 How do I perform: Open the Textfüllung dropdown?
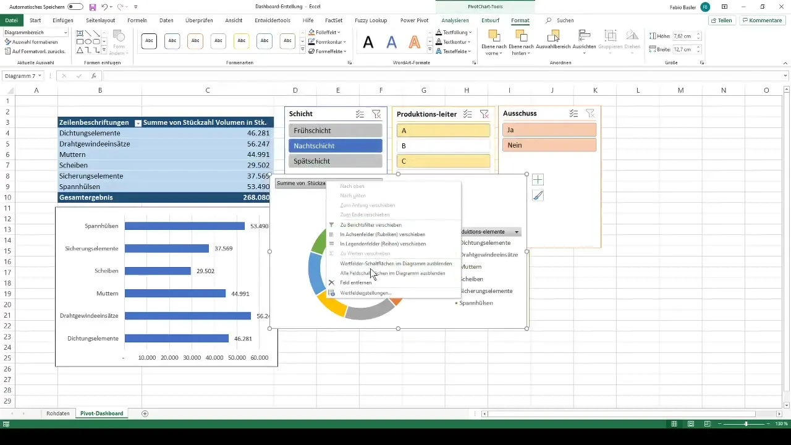click(454, 32)
